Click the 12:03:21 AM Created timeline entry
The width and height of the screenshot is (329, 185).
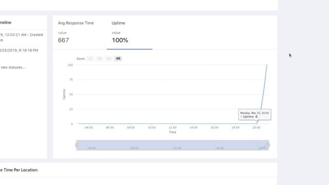click(22, 37)
